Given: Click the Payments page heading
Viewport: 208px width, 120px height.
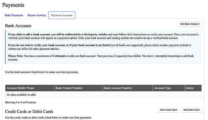Looking at the screenshot, I should click(13, 5).
